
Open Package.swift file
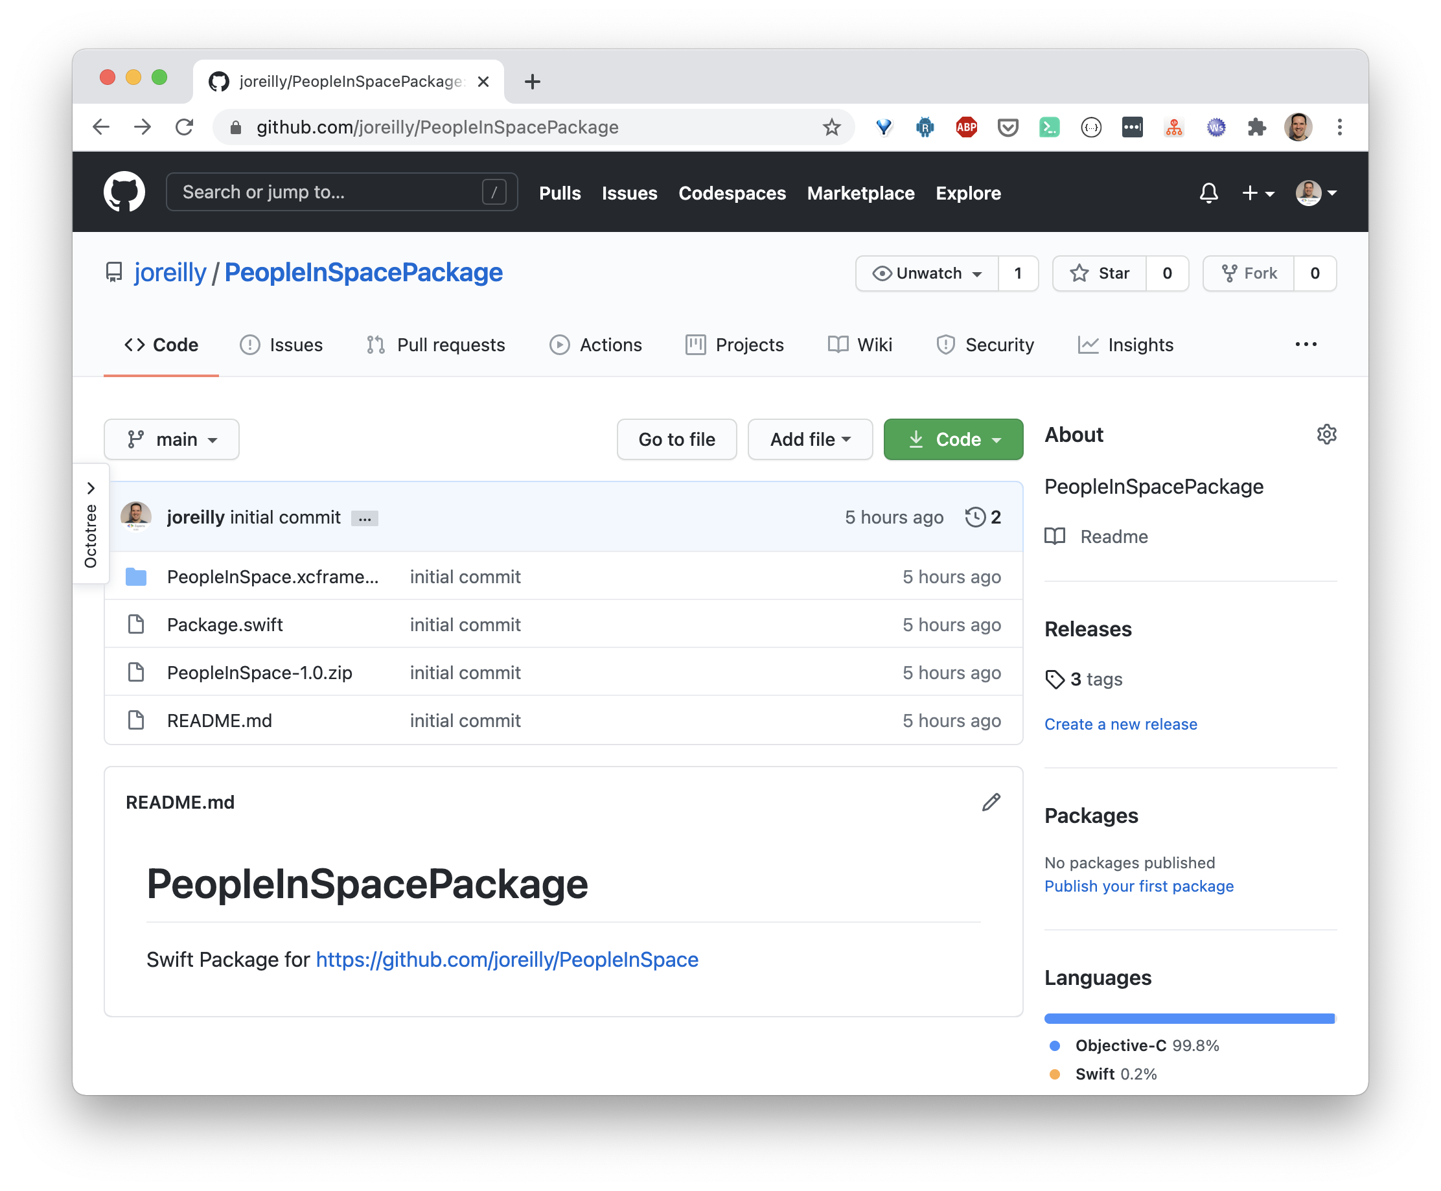tap(225, 624)
